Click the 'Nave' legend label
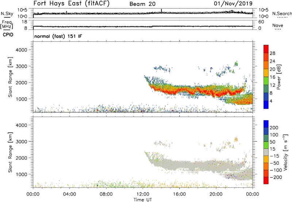Screen dimensions: 292x202 click(x=278, y=25)
